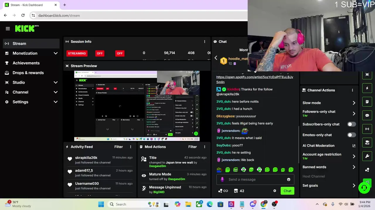Toggle Emotes-only chat switch
The width and height of the screenshot is (375, 210).
point(351,135)
